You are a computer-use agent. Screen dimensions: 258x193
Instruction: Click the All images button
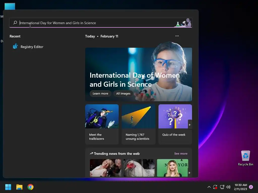pyautogui.click(x=123, y=93)
